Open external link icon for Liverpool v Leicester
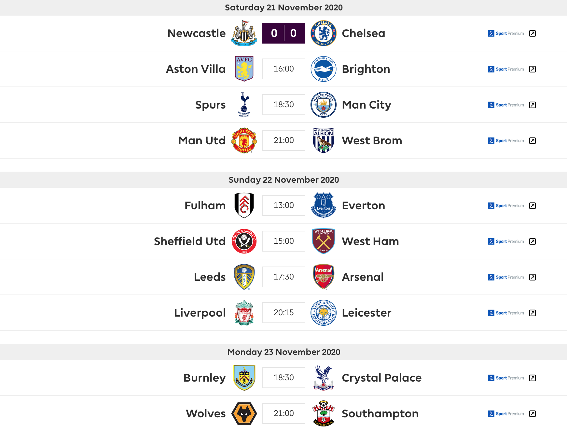The width and height of the screenshot is (567, 431). click(532, 313)
